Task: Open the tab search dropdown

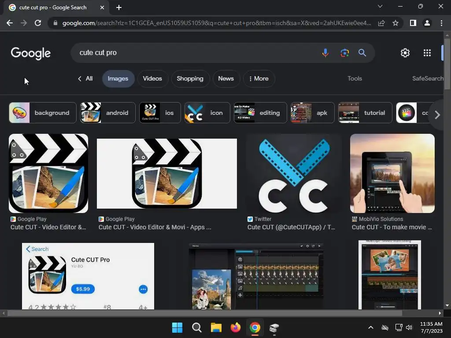Action: (x=380, y=6)
